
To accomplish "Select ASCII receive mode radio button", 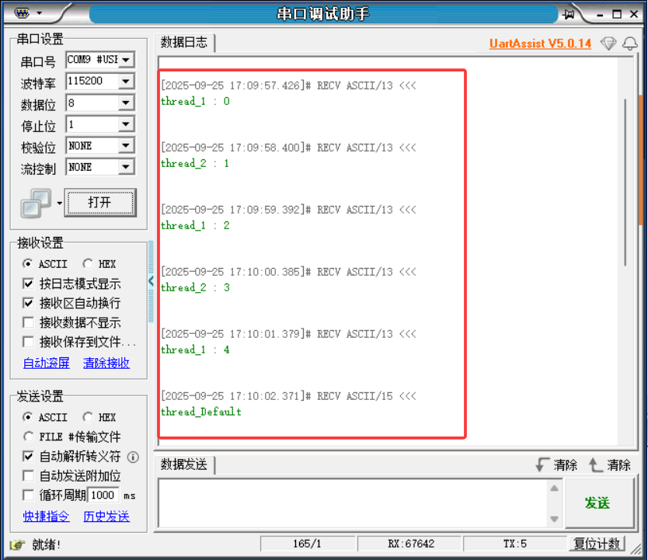I will point(28,263).
